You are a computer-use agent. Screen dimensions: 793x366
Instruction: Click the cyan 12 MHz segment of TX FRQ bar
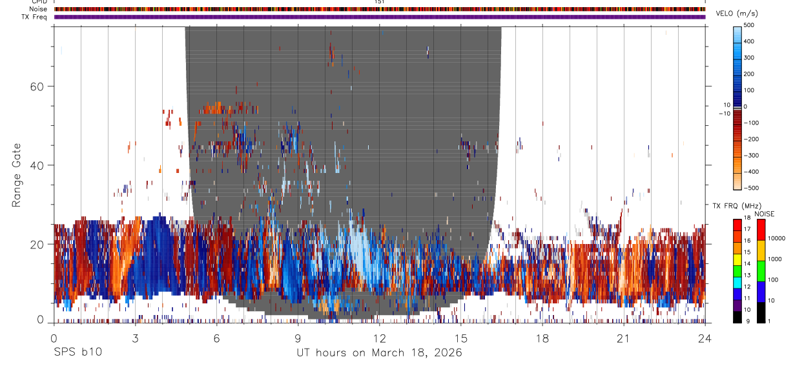[x=738, y=283]
